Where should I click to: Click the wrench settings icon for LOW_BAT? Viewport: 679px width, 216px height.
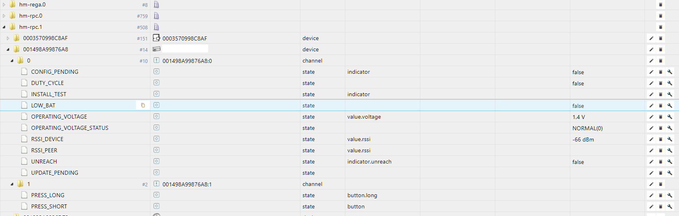(x=669, y=106)
